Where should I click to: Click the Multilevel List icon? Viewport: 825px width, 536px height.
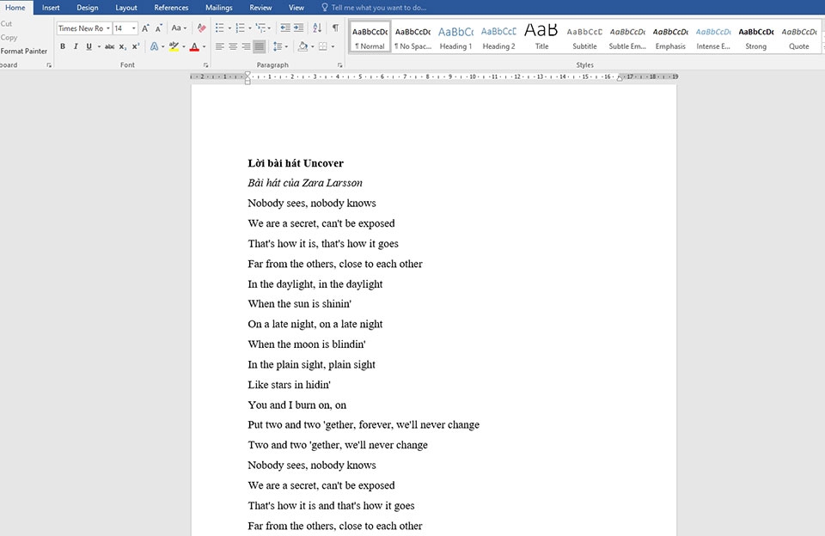click(x=260, y=27)
